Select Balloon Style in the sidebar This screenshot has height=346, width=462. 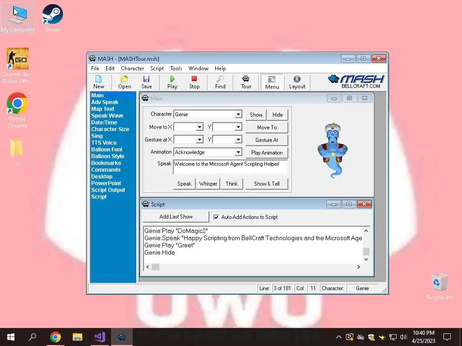pos(107,156)
